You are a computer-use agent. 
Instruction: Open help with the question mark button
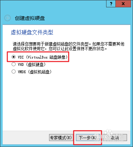click(x=111, y=4)
